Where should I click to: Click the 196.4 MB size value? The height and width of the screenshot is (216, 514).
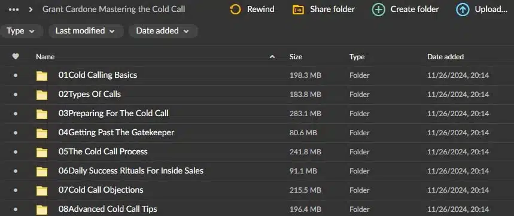pos(305,209)
